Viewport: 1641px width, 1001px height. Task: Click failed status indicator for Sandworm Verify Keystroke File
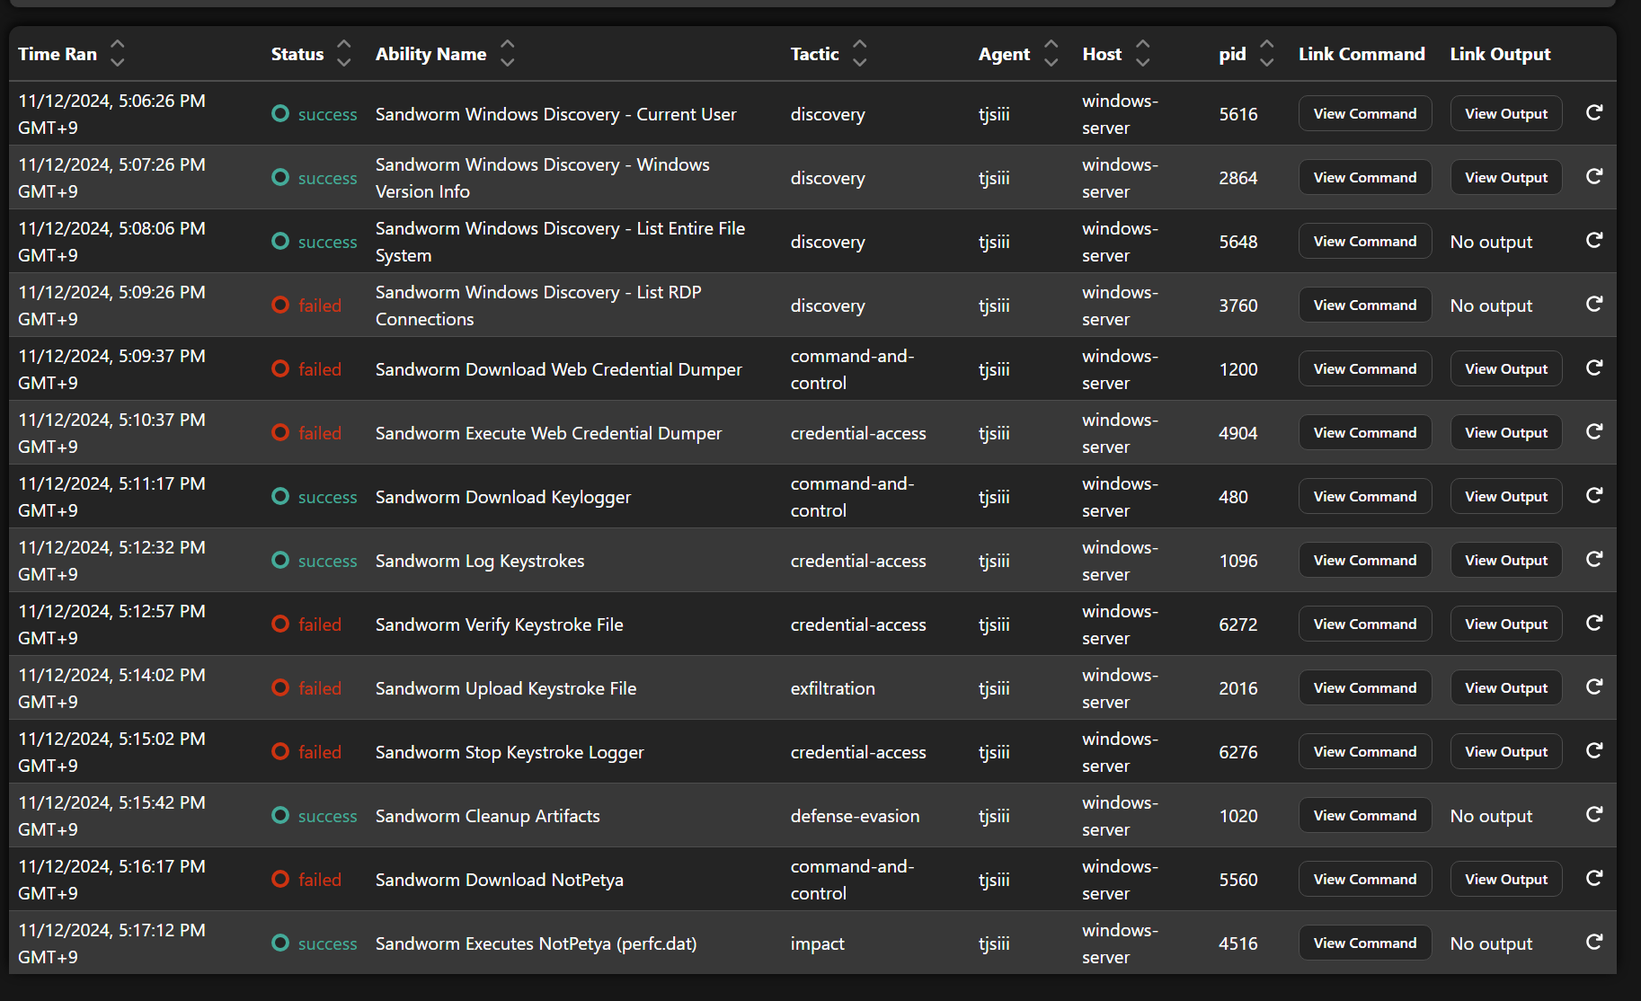(279, 624)
